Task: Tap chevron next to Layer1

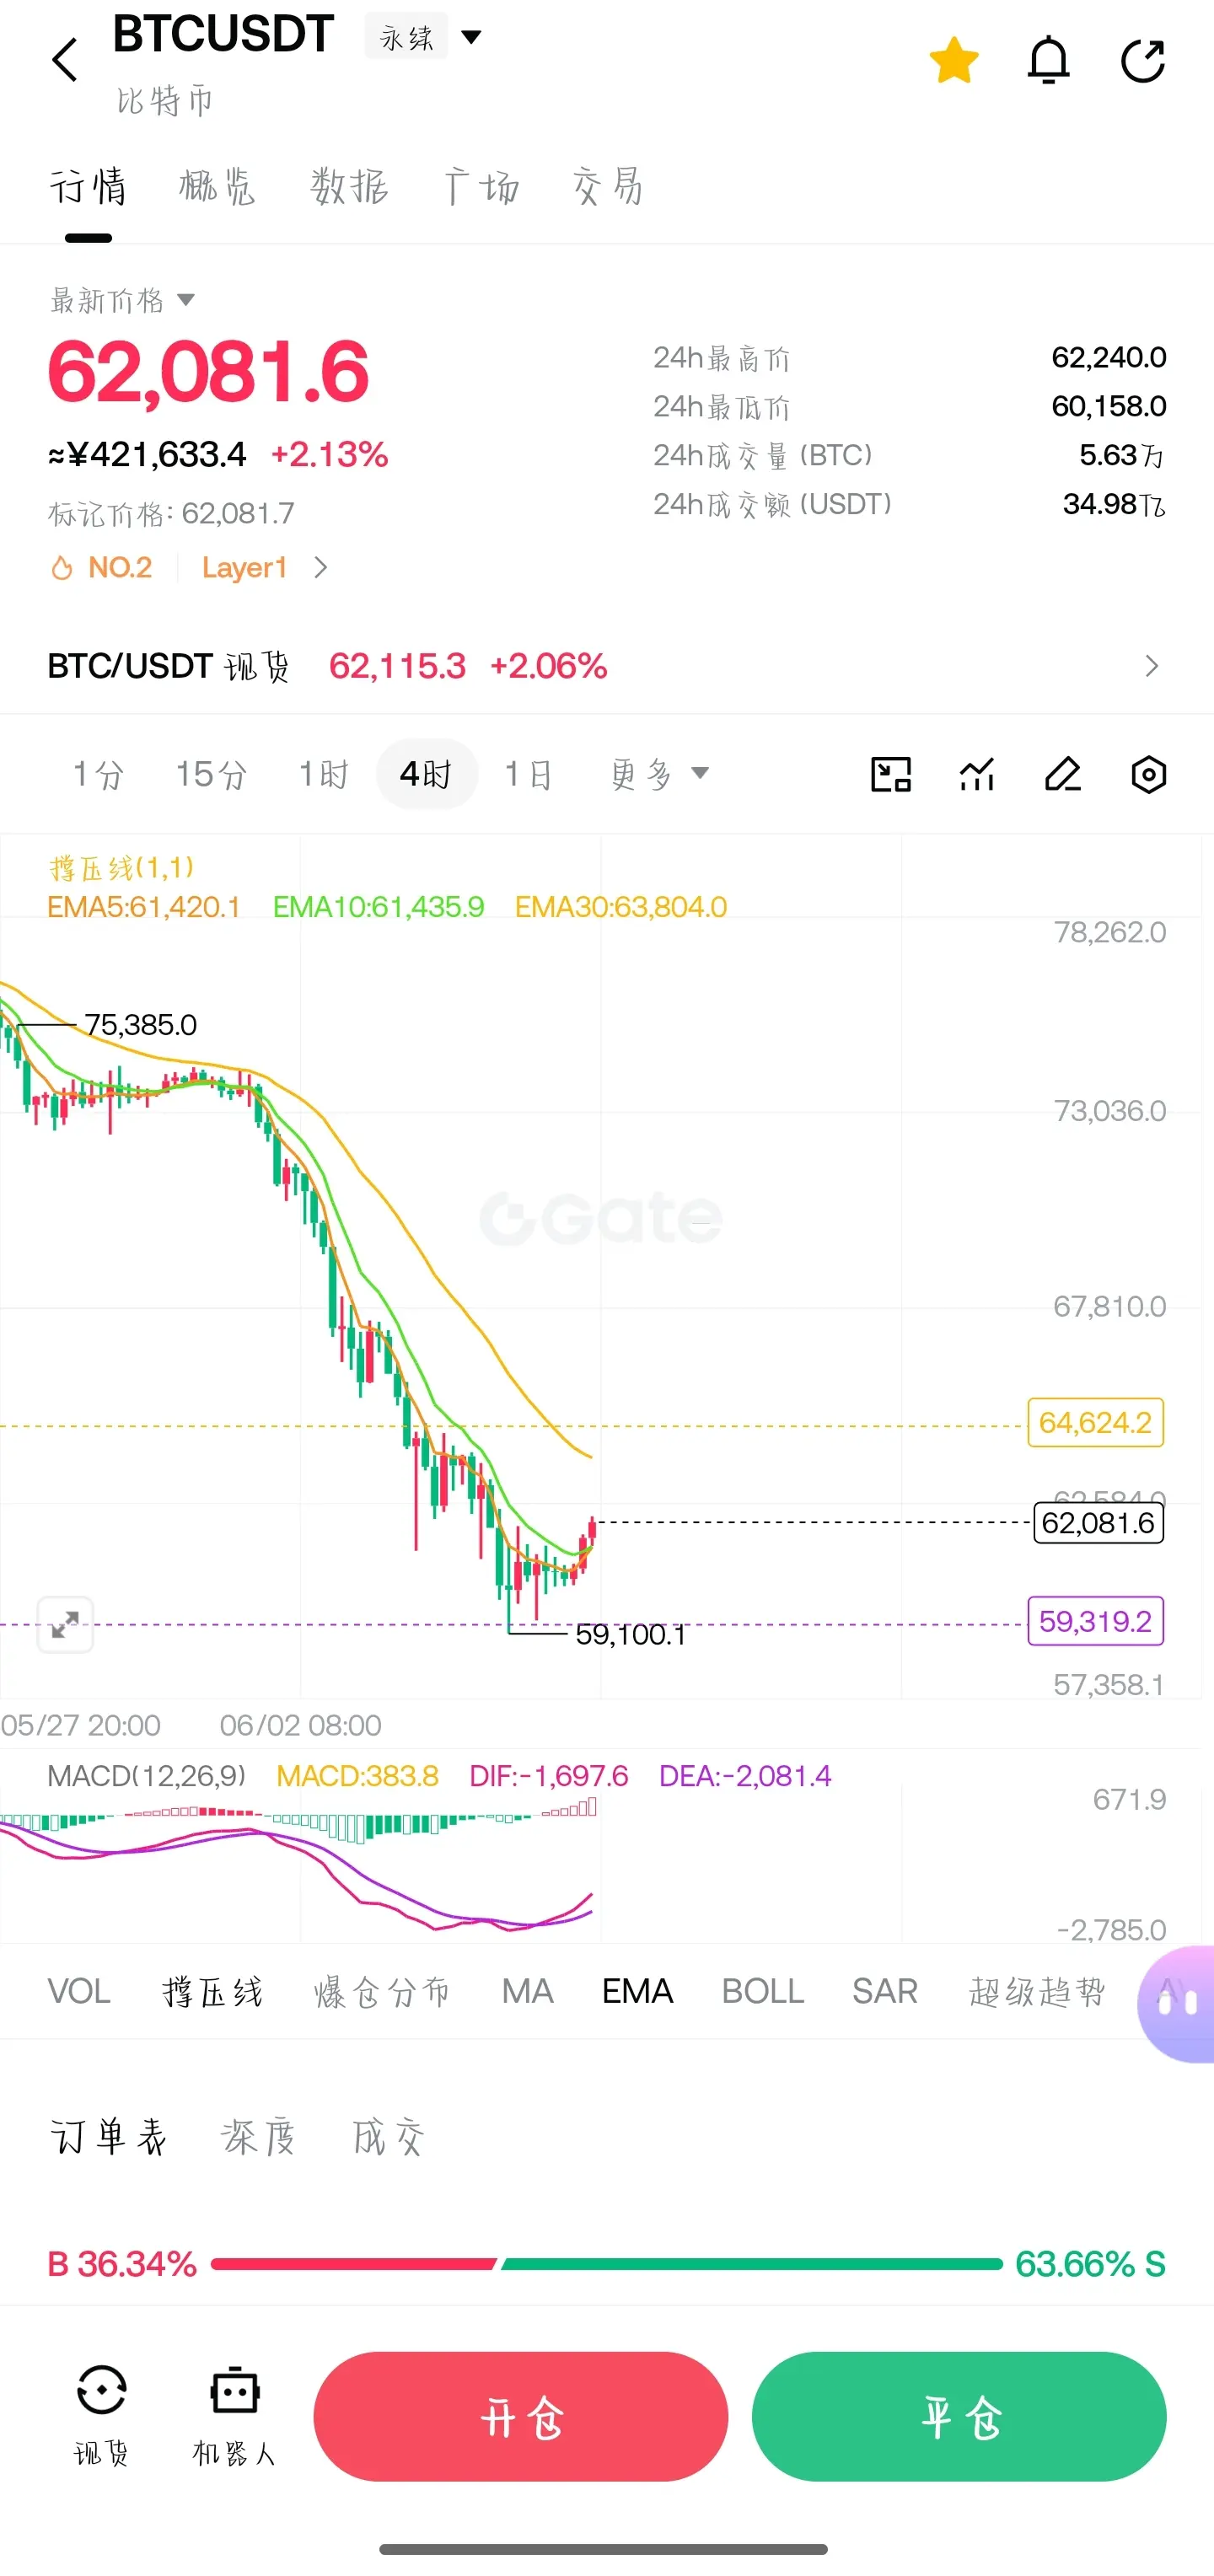Action: pos(320,568)
